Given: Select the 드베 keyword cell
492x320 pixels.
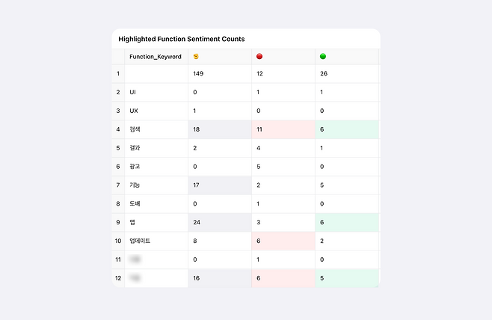Looking at the screenshot, I should coord(135,203).
